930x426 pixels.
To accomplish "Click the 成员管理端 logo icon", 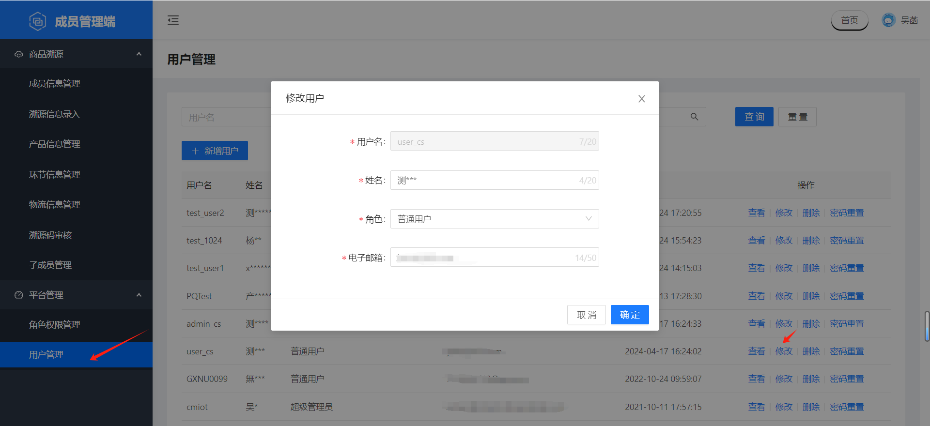I will tap(38, 21).
